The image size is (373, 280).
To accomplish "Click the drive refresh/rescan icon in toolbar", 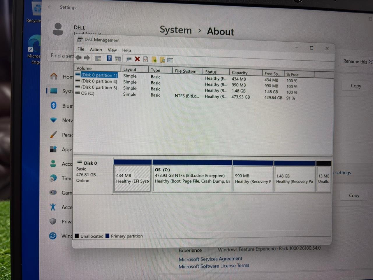I will (x=129, y=59).
